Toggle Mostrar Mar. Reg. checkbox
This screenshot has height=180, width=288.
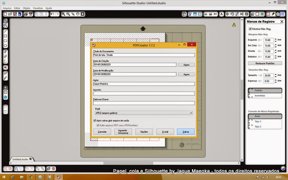point(250,29)
